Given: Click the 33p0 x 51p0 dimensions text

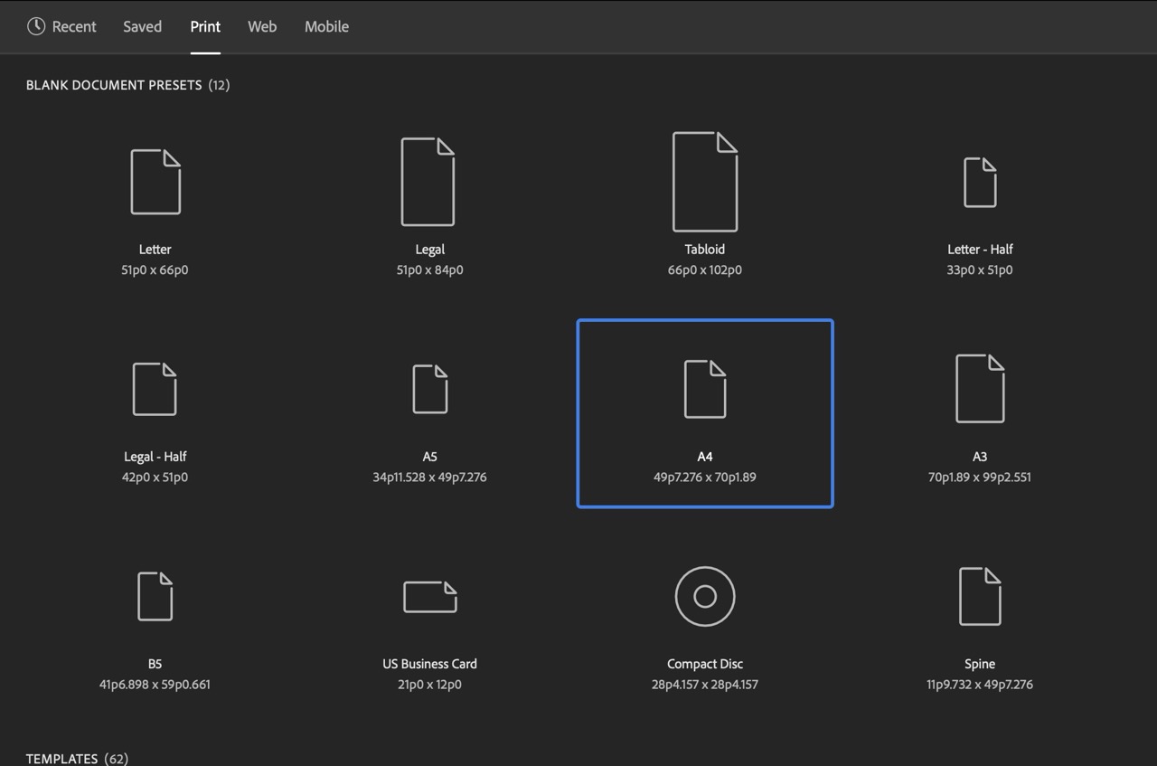Looking at the screenshot, I should pos(980,270).
